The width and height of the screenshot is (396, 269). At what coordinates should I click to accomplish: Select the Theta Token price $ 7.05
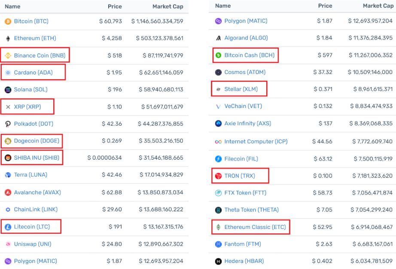[x=325, y=210]
